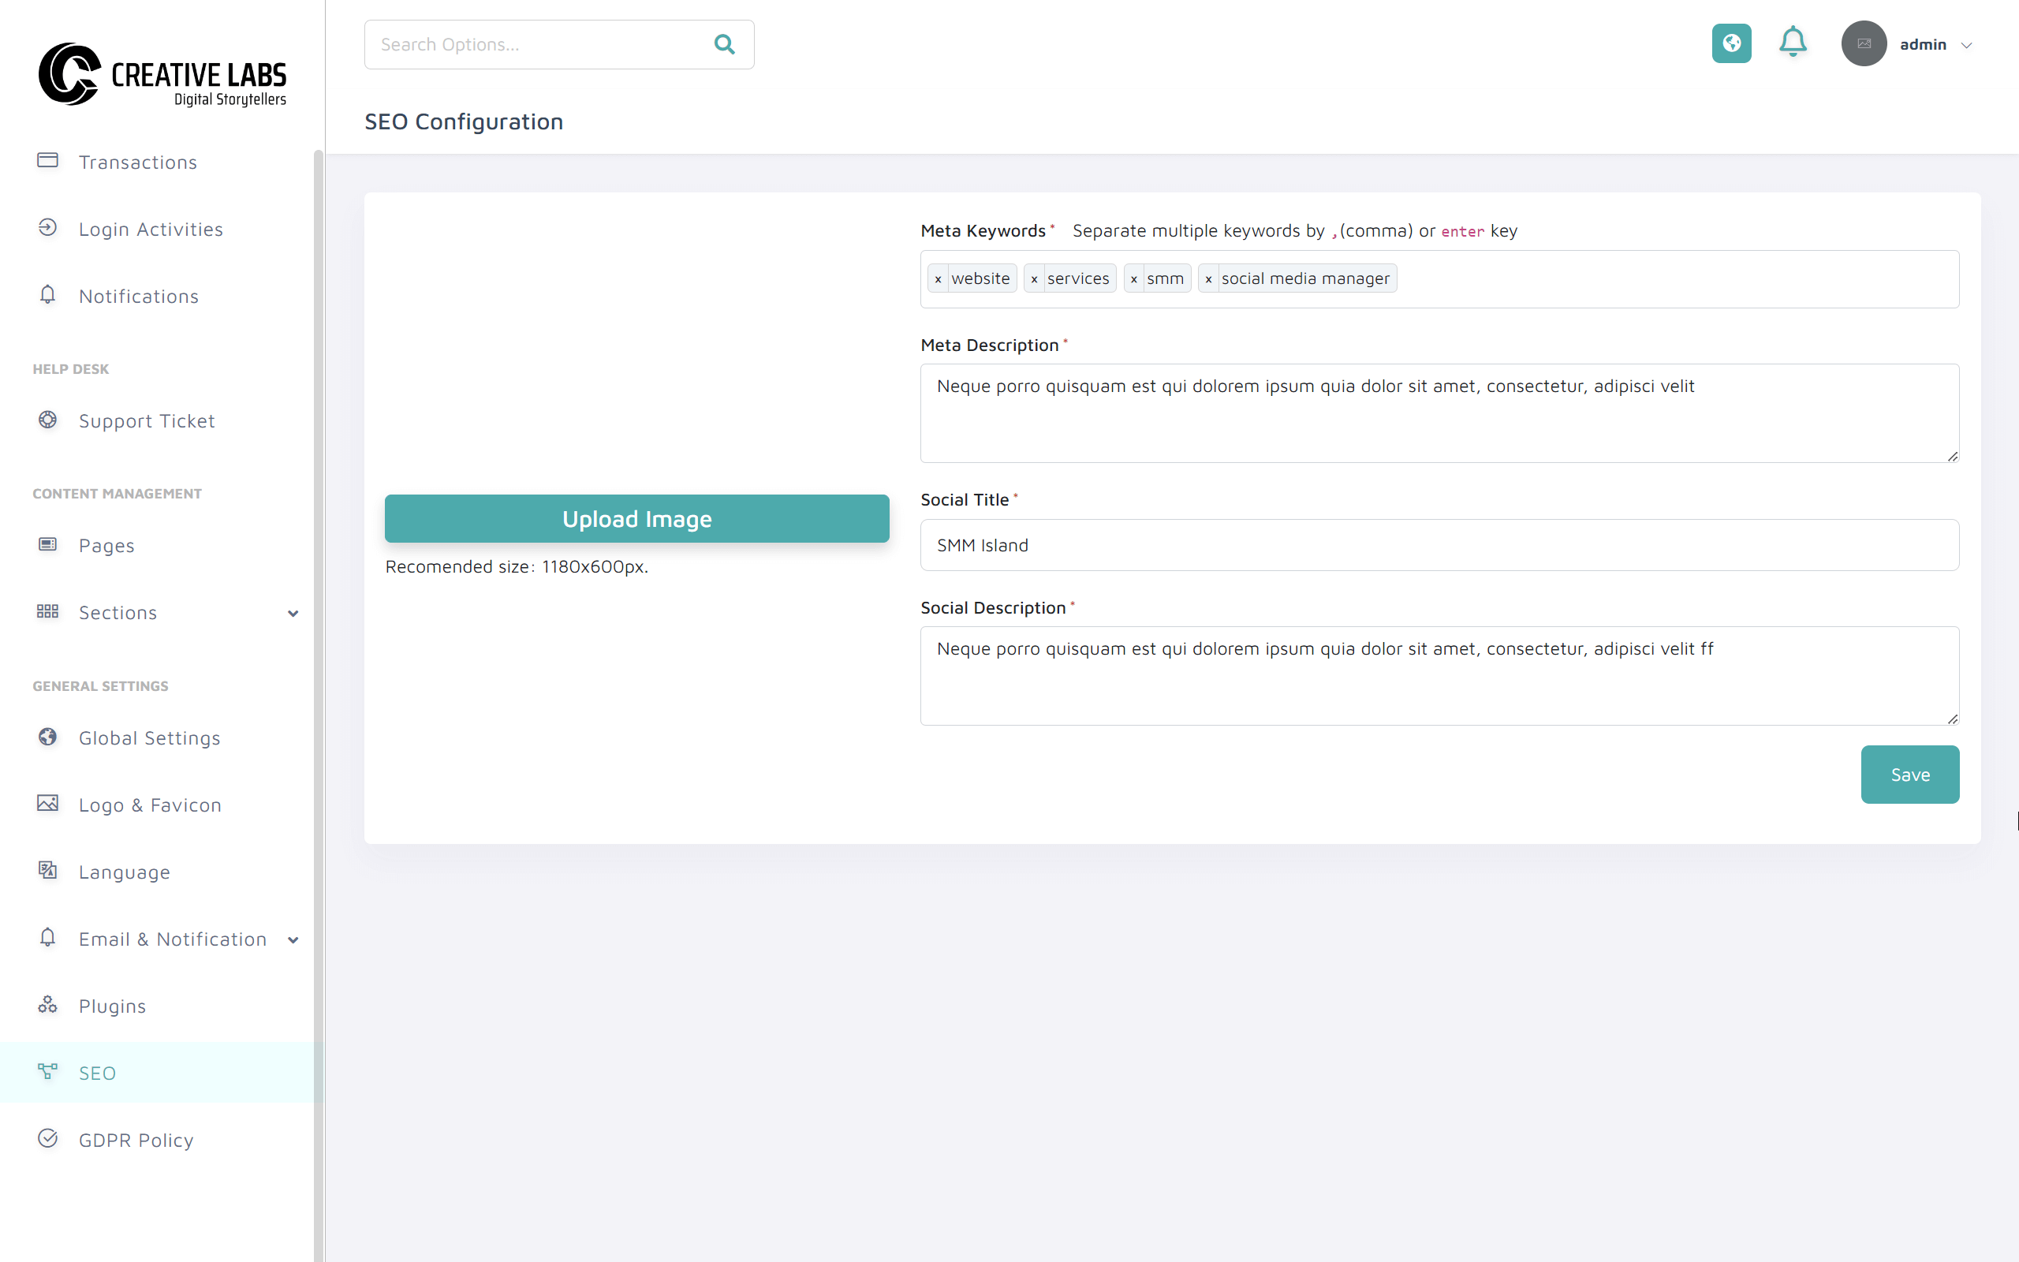Expand the Sections submenu chevron
The image size is (2019, 1262).
pyautogui.click(x=293, y=613)
